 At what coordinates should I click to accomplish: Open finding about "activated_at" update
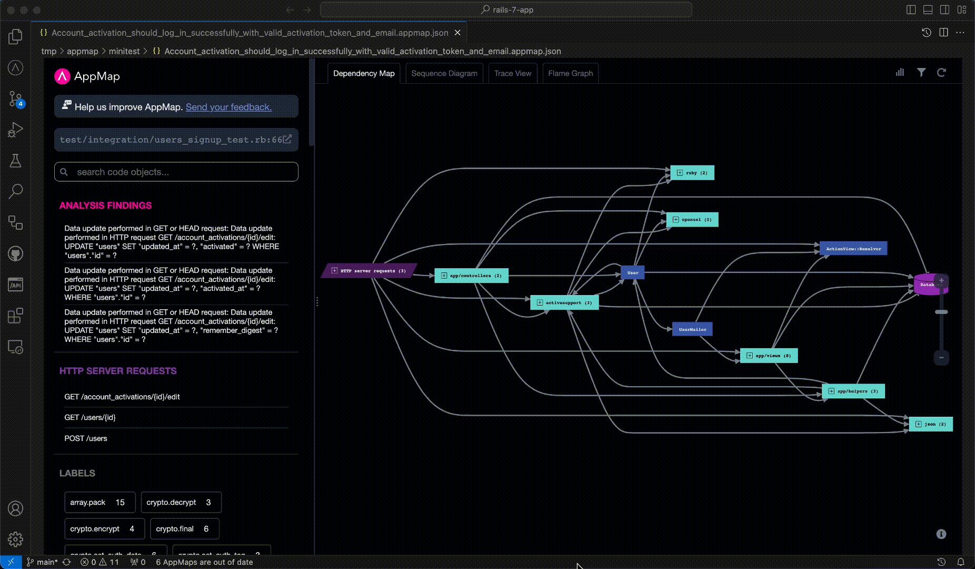pos(176,283)
